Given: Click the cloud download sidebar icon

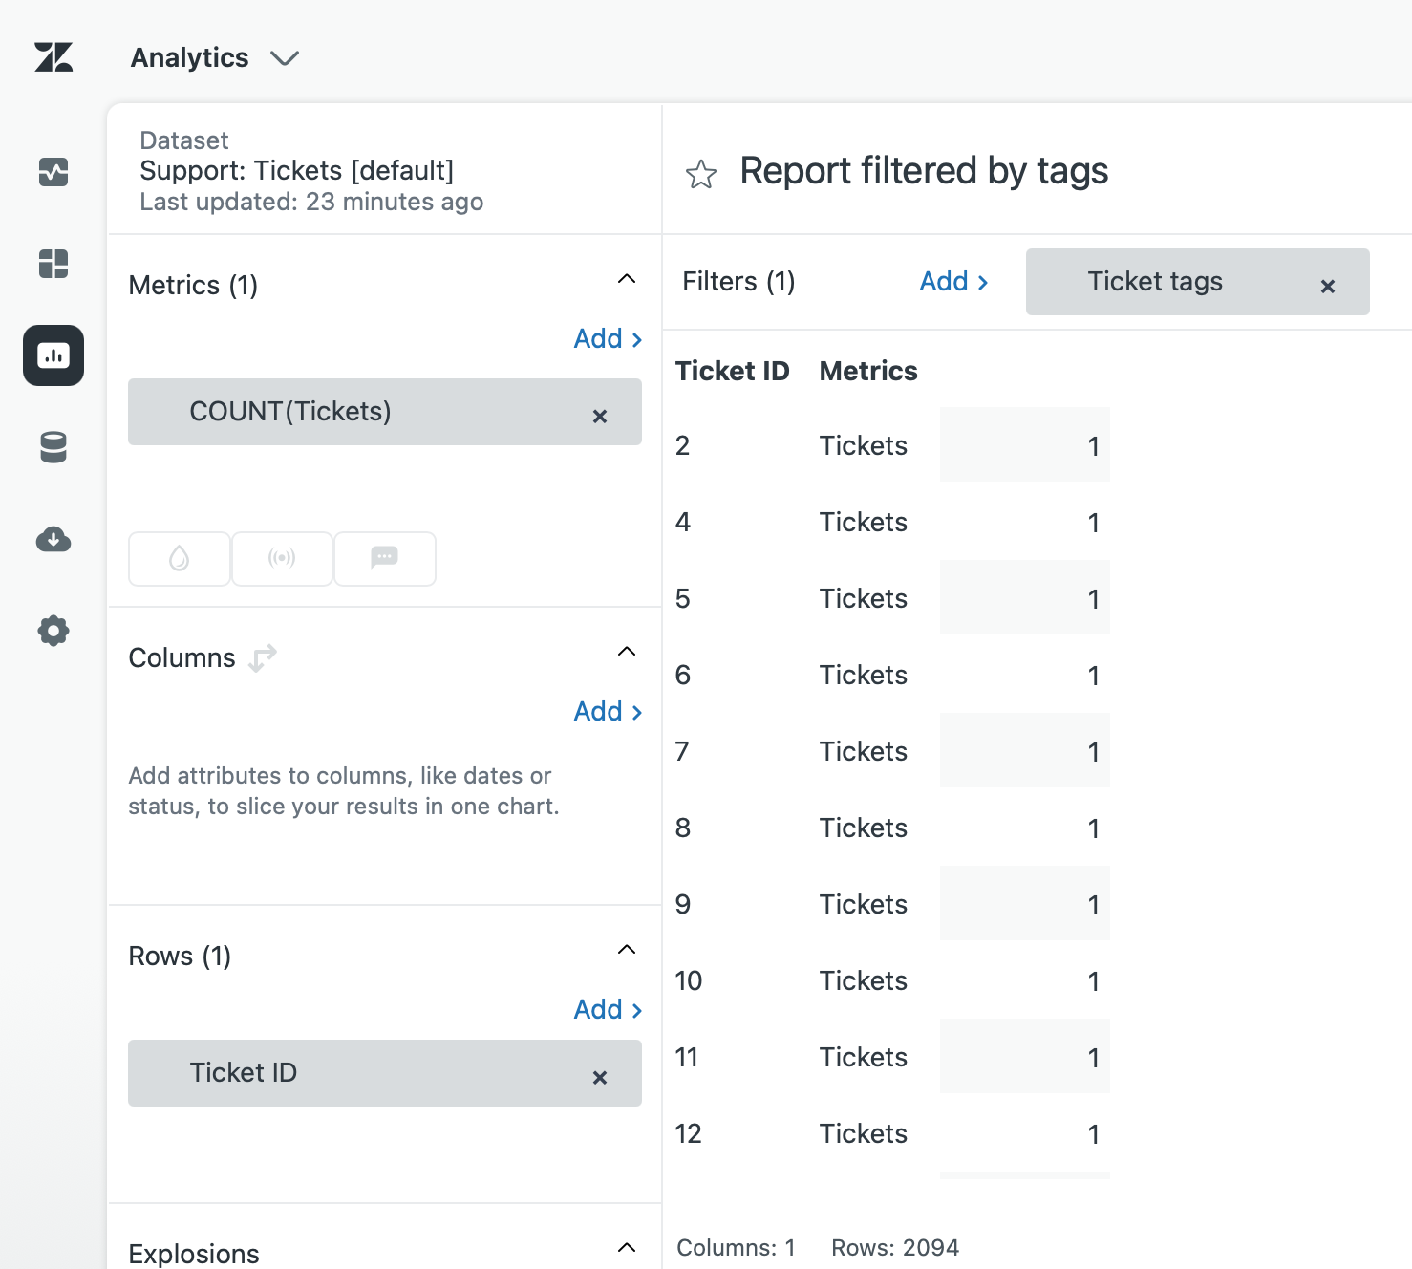Looking at the screenshot, I should point(53,539).
